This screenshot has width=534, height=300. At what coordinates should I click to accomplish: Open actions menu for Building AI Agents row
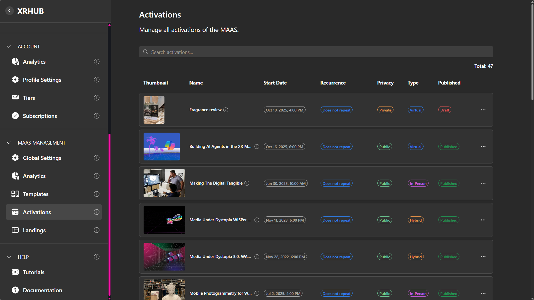click(483, 147)
